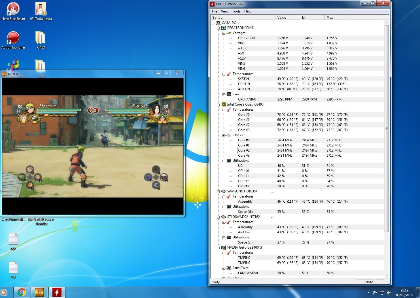The image size is (420, 298).
Task: Open Windows Media Player from the taskbar
Action: click(x=3, y=292)
